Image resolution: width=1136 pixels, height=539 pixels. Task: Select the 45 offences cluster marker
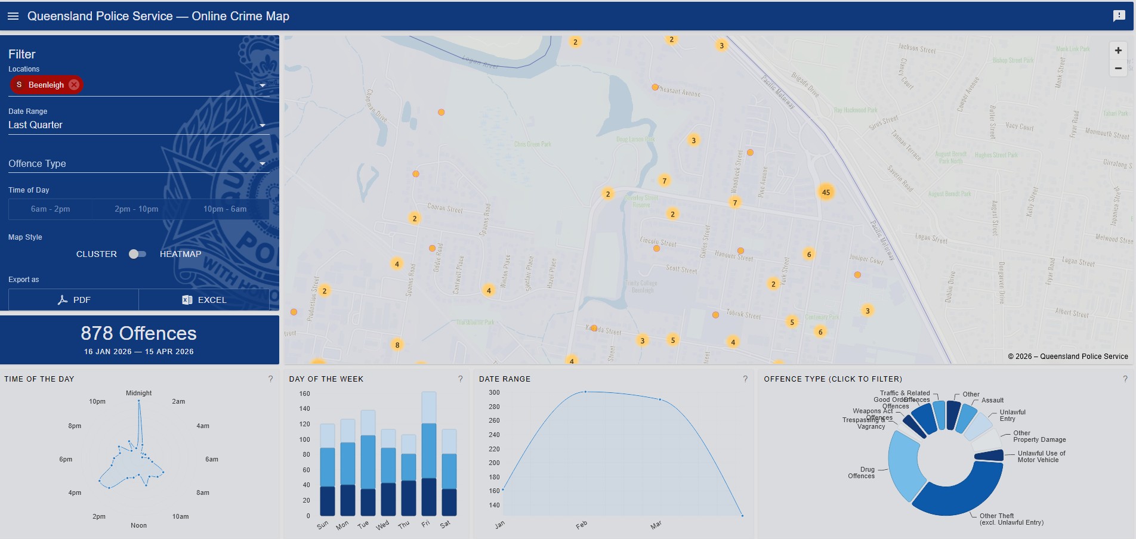[x=826, y=192]
